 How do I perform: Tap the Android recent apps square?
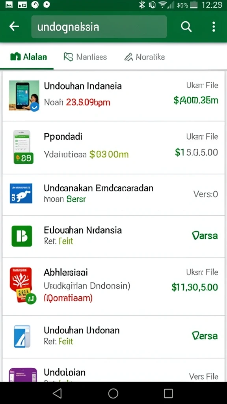click(168, 393)
